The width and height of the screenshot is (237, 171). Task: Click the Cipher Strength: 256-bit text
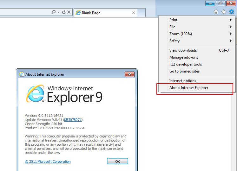pyautogui.click(x=43, y=124)
